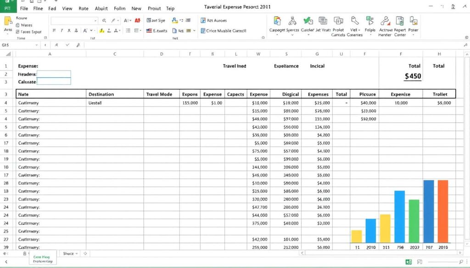Expand the Capoget dropdown arrow
This screenshot has width=470, height=268.
(277, 35)
